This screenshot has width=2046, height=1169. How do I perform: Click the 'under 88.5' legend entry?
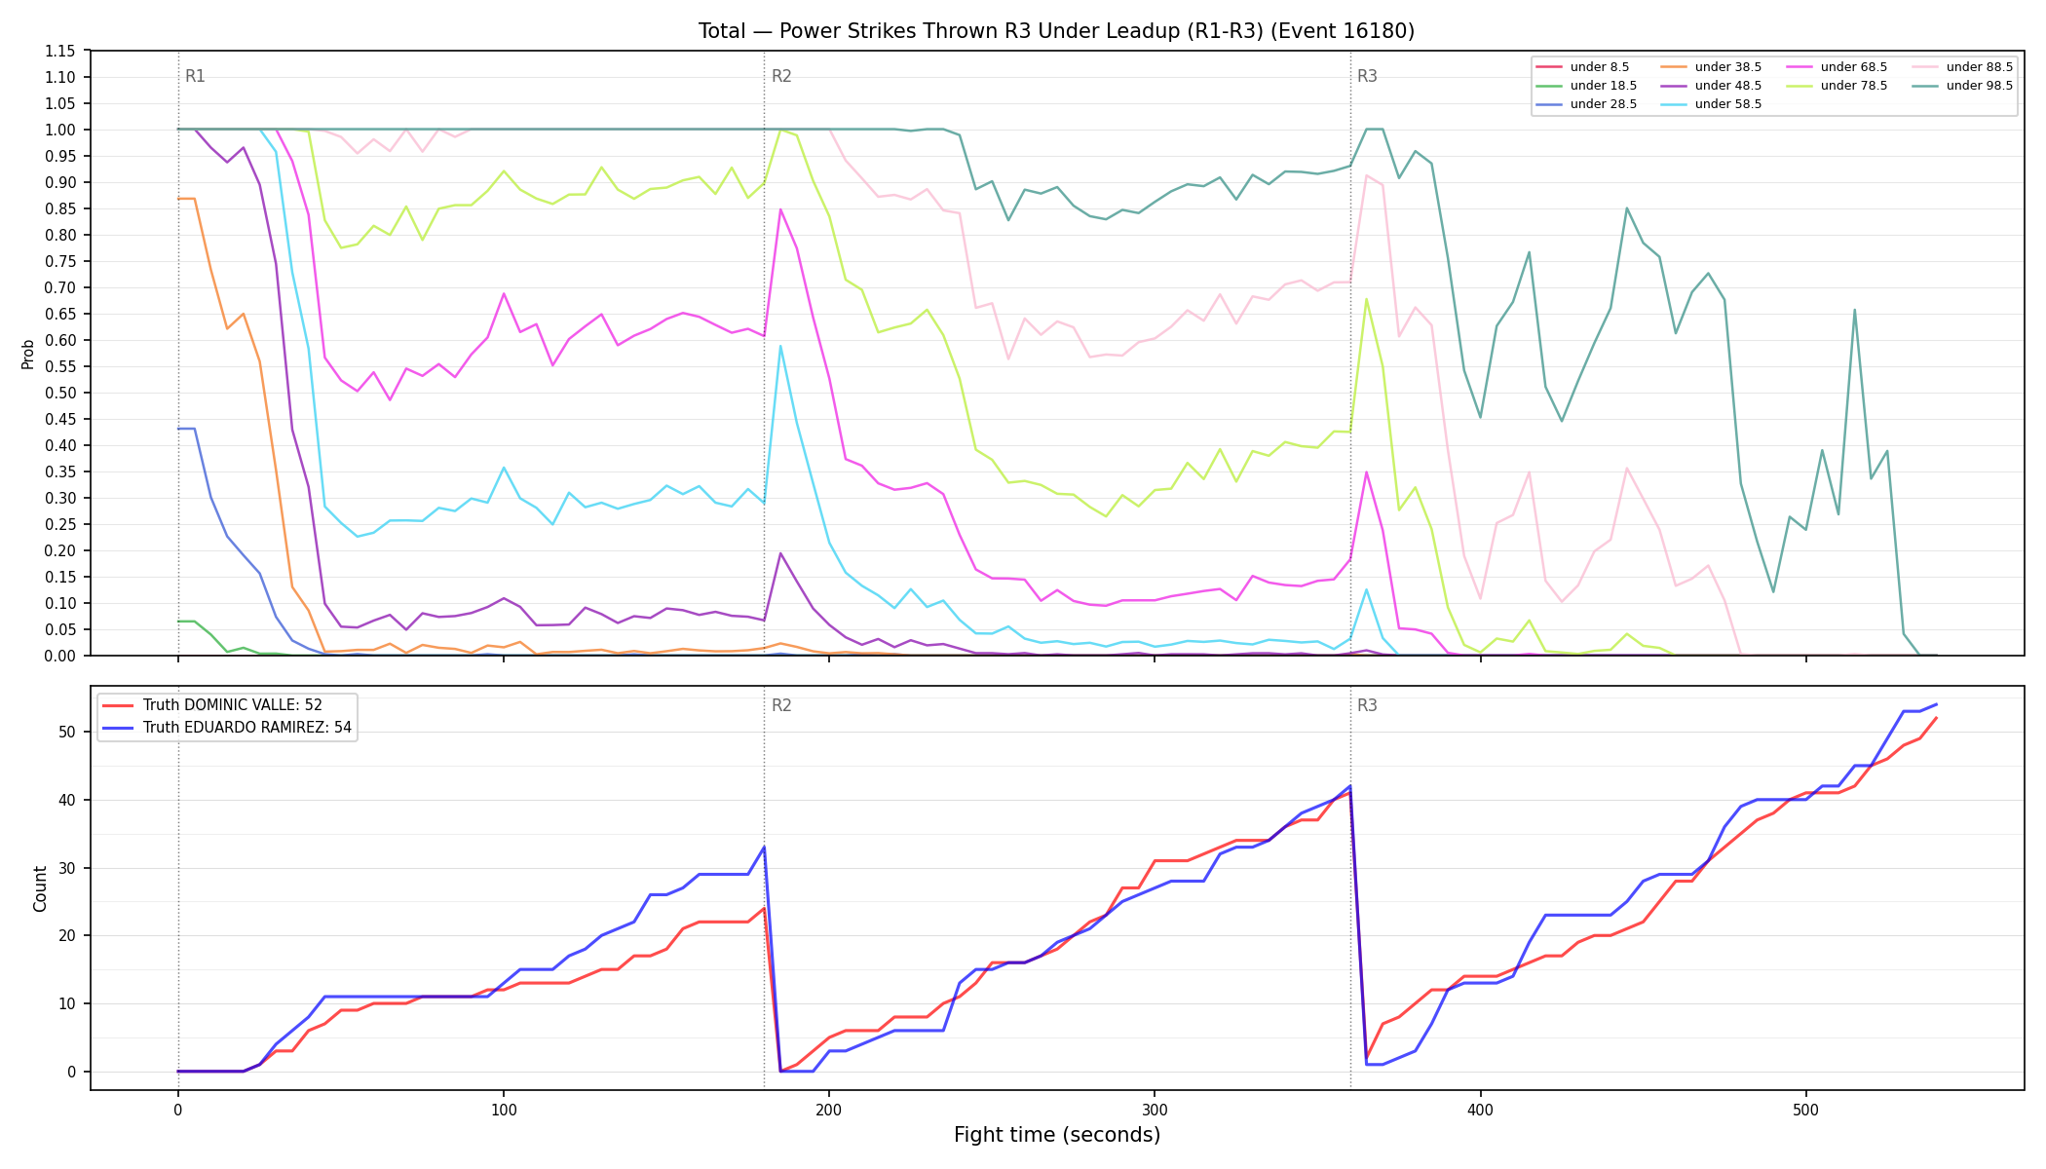1962,67
